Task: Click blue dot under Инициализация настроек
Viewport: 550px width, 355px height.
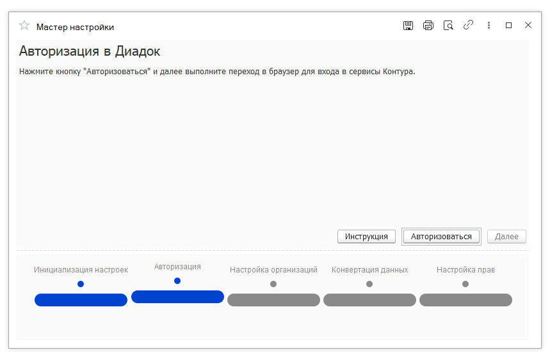Action: pyautogui.click(x=81, y=284)
